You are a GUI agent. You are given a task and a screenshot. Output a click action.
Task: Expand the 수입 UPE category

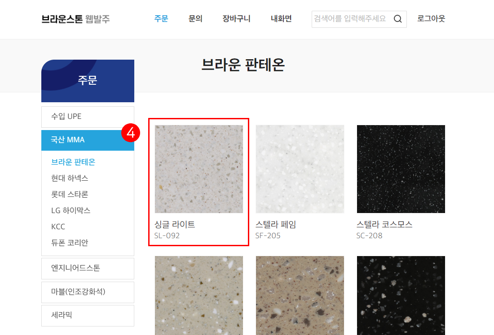[88, 117]
